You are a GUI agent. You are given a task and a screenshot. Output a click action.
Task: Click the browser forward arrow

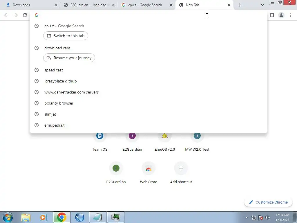[x=16, y=15]
